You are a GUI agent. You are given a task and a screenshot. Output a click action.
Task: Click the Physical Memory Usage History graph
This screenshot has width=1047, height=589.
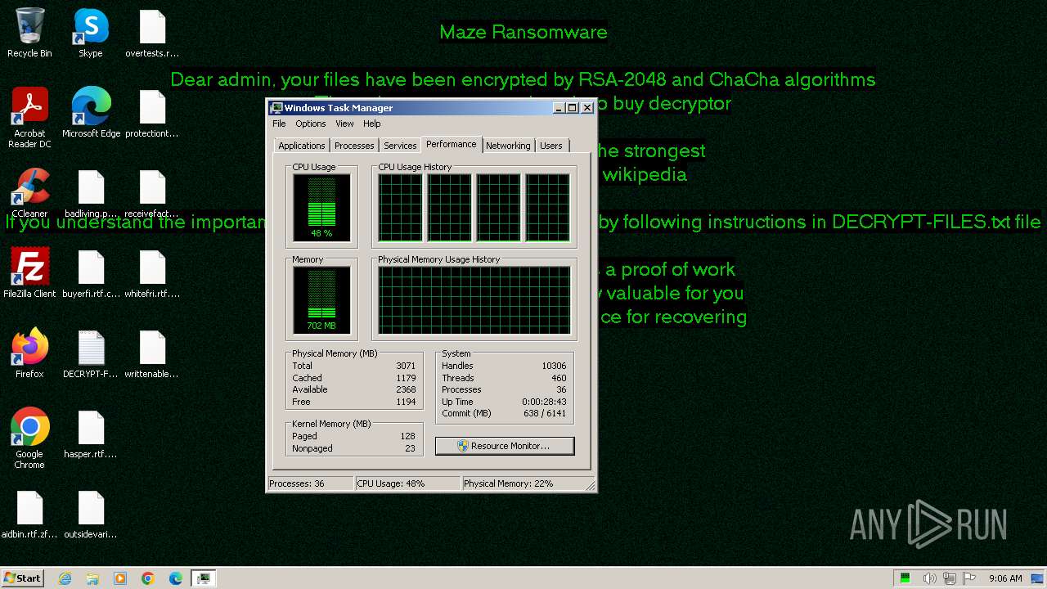tap(474, 300)
